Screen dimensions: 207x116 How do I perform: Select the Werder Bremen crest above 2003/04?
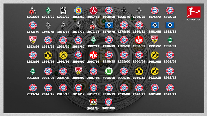pos(33,71)
